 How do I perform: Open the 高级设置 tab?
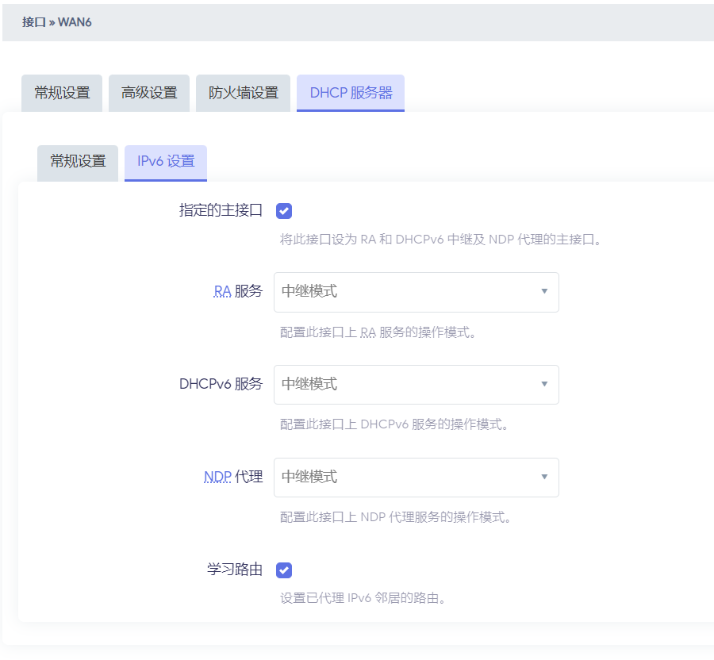coord(149,93)
